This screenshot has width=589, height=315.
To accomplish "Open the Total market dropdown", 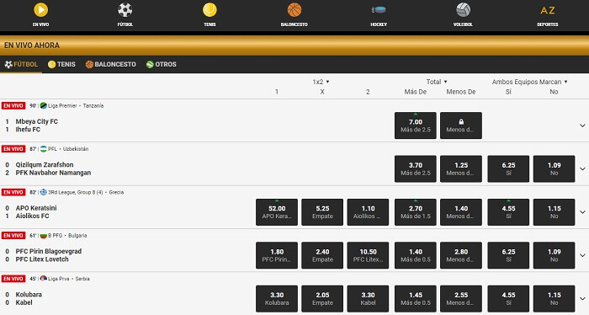I will coord(437,82).
